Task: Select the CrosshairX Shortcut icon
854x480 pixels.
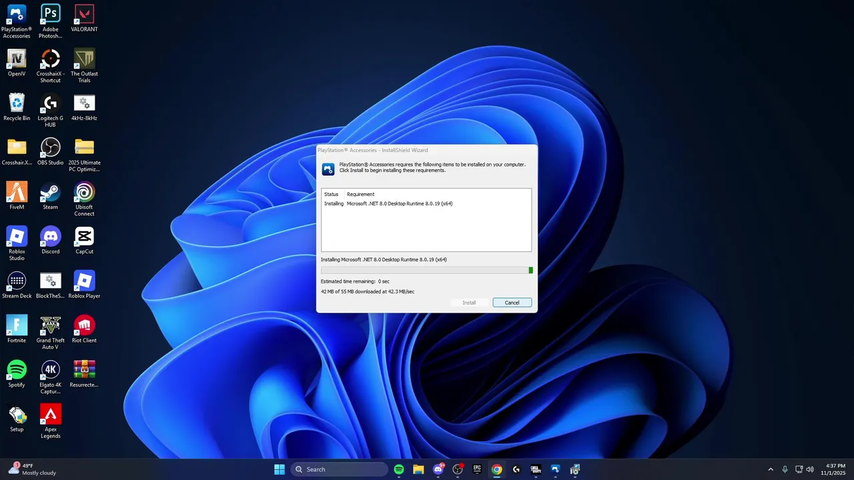Action: [x=50, y=66]
